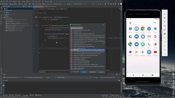Open the TODO tool window tab
This screenshot has width=175, height=98.
(x=11, y=95)
